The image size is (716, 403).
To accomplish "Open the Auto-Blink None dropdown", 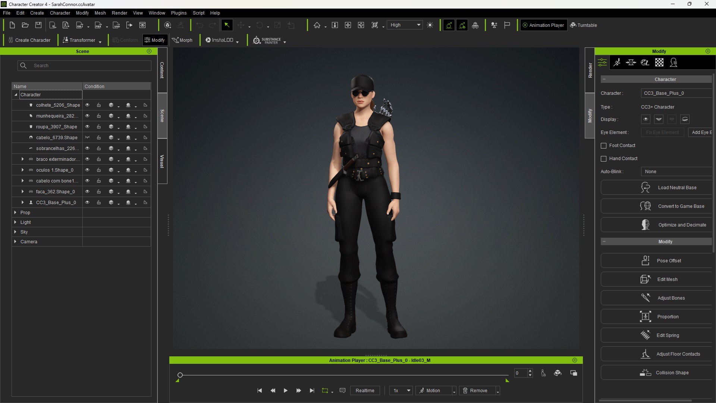I will [676, 172].
